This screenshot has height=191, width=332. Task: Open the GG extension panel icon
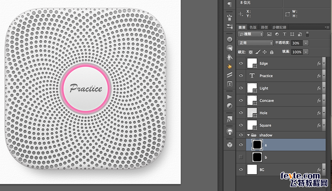(230, 39)
